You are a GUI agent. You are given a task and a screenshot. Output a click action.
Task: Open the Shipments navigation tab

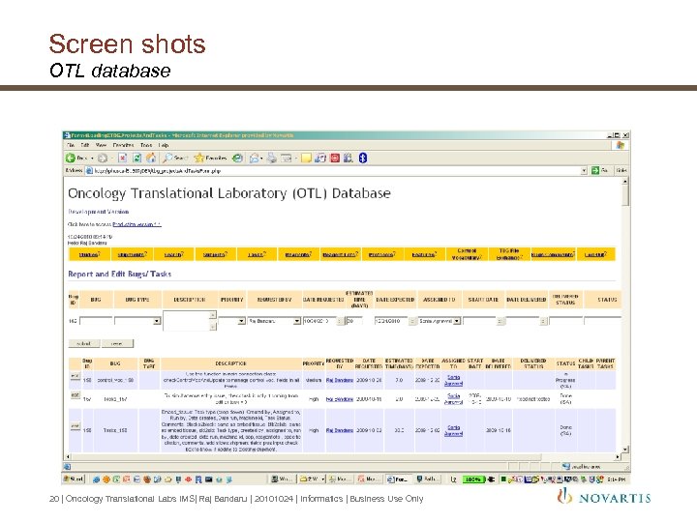(132, 254)
